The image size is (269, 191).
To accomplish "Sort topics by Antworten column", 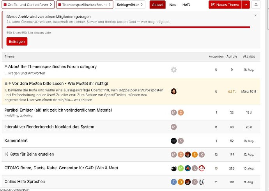I will [216, 56].
